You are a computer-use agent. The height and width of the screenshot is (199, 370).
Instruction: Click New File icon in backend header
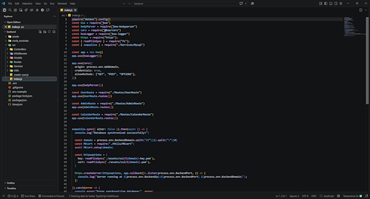point(40,32)
